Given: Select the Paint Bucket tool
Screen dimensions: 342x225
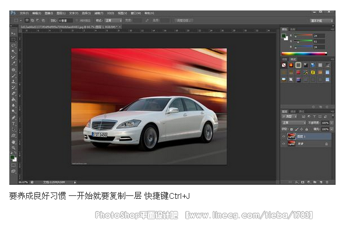Looking at the screenshot, I should [x=13, y=99].
